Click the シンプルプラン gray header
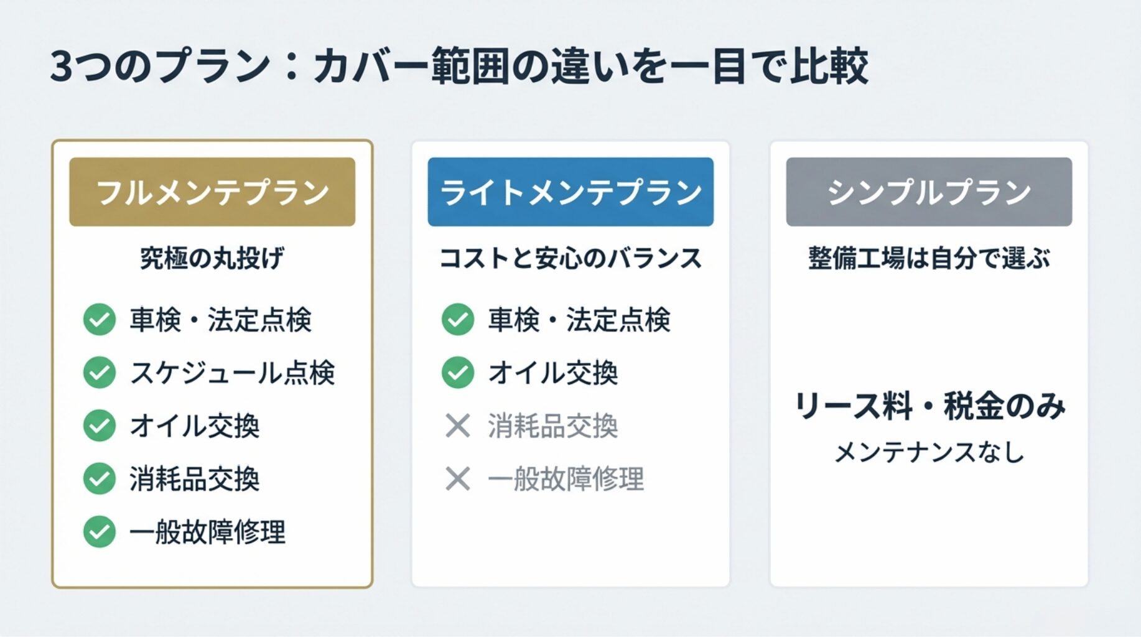Viewport: 1141px width, 637px height. [x=929, y=192]
